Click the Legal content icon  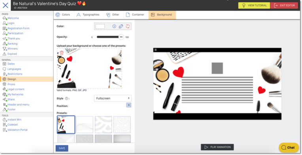click(x=4, y=89)
